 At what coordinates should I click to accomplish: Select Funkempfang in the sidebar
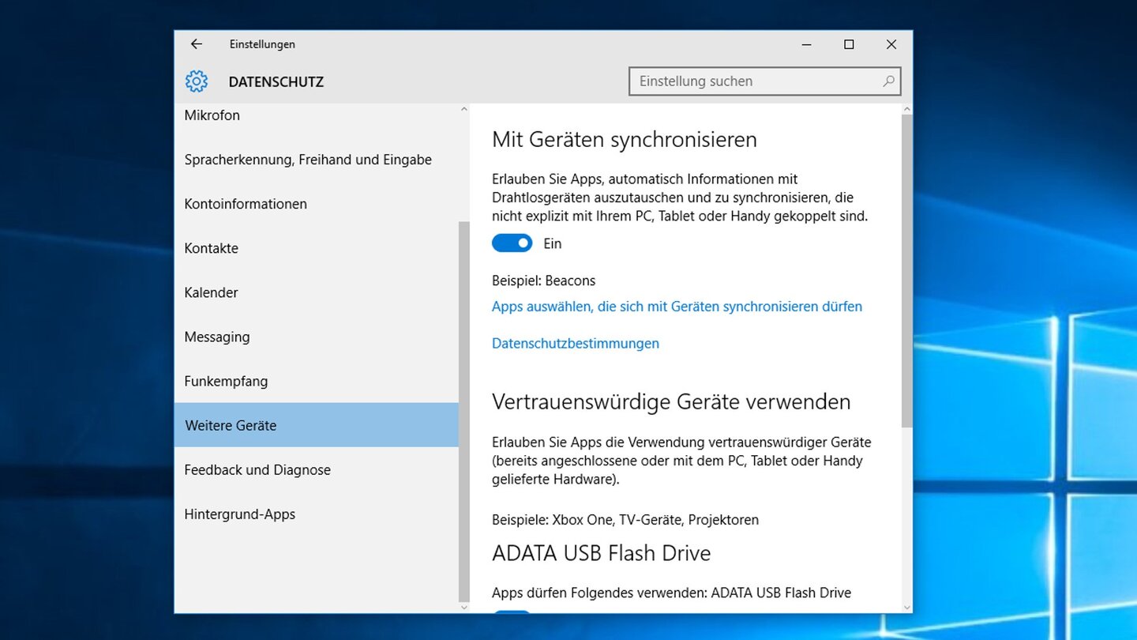(x=226, y=381)
